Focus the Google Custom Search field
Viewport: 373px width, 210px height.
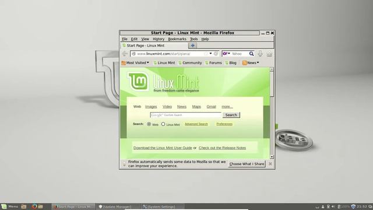(x=186, y=115)
